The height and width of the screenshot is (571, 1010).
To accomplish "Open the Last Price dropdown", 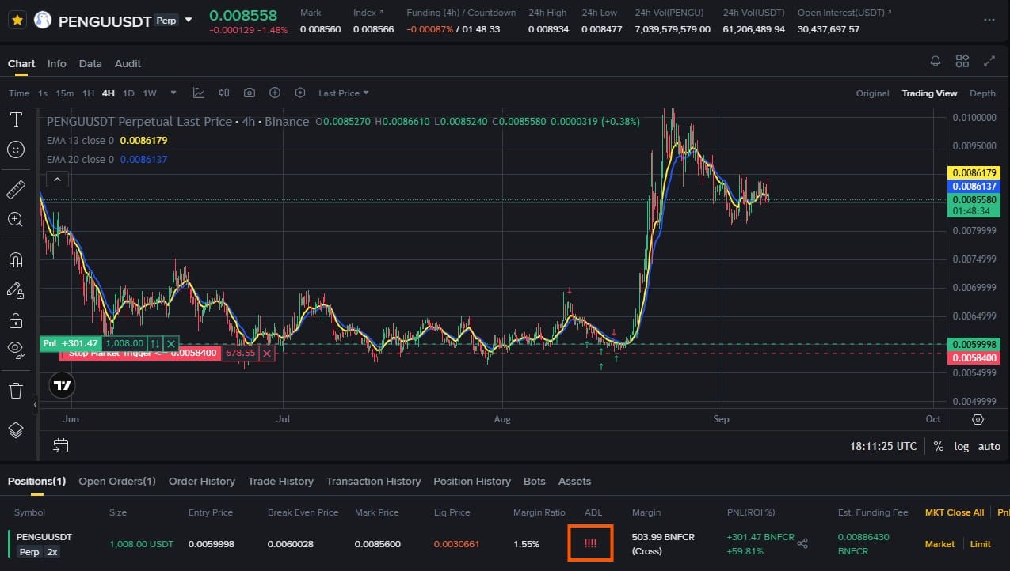I will (344, 93).
